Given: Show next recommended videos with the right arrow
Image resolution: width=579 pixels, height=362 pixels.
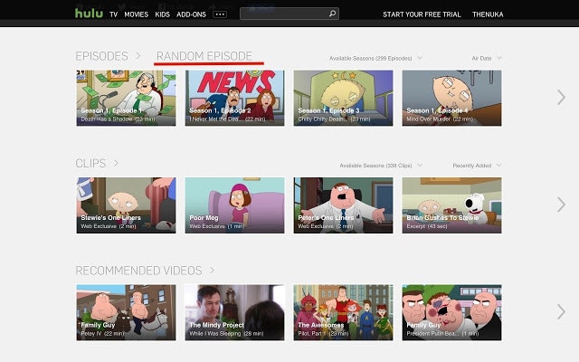Looking at the screenshot, I should (x=561, y=311).
